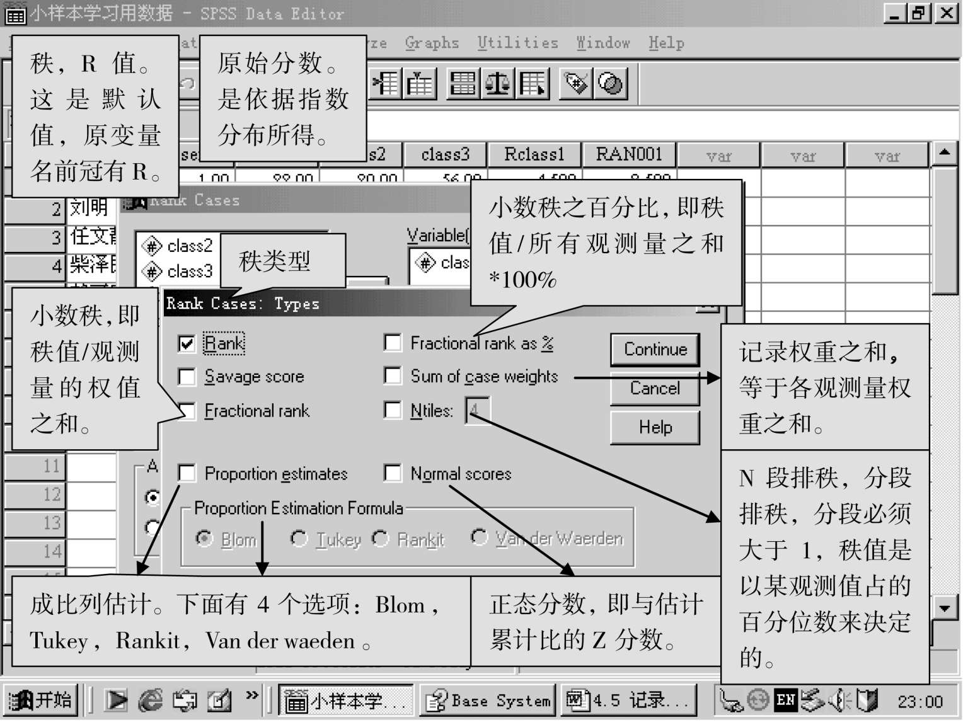This screenshot has width=968, height=727.
Task: Click Continue in Rank Cases: Types
Action: click(655, 350)
